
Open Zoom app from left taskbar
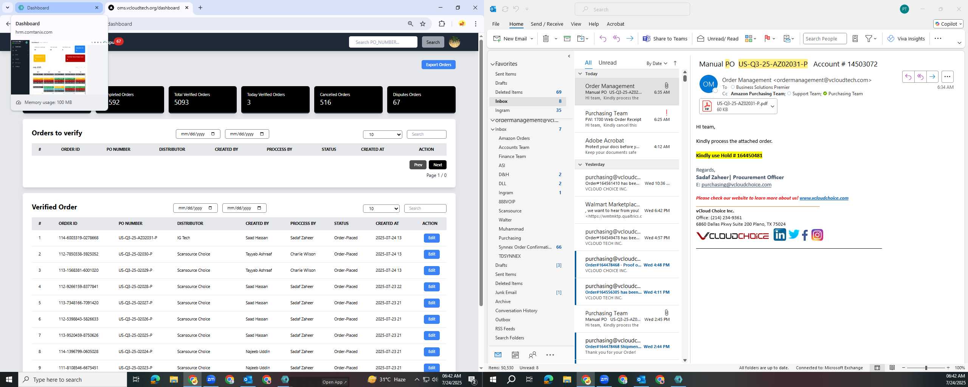(x=211, y=379)
